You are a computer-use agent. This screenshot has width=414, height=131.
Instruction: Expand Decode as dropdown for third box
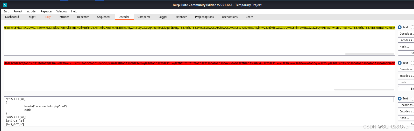click(406, 105)
